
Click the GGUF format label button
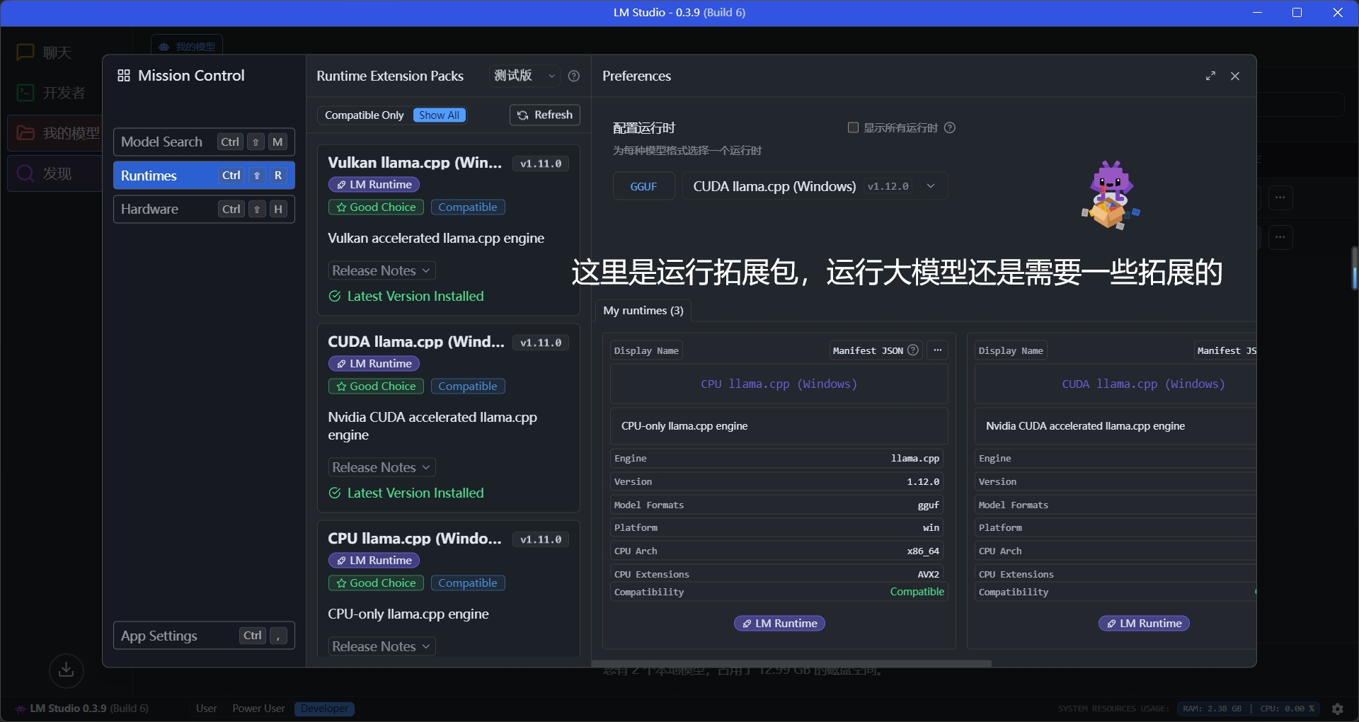click(643, 186)
